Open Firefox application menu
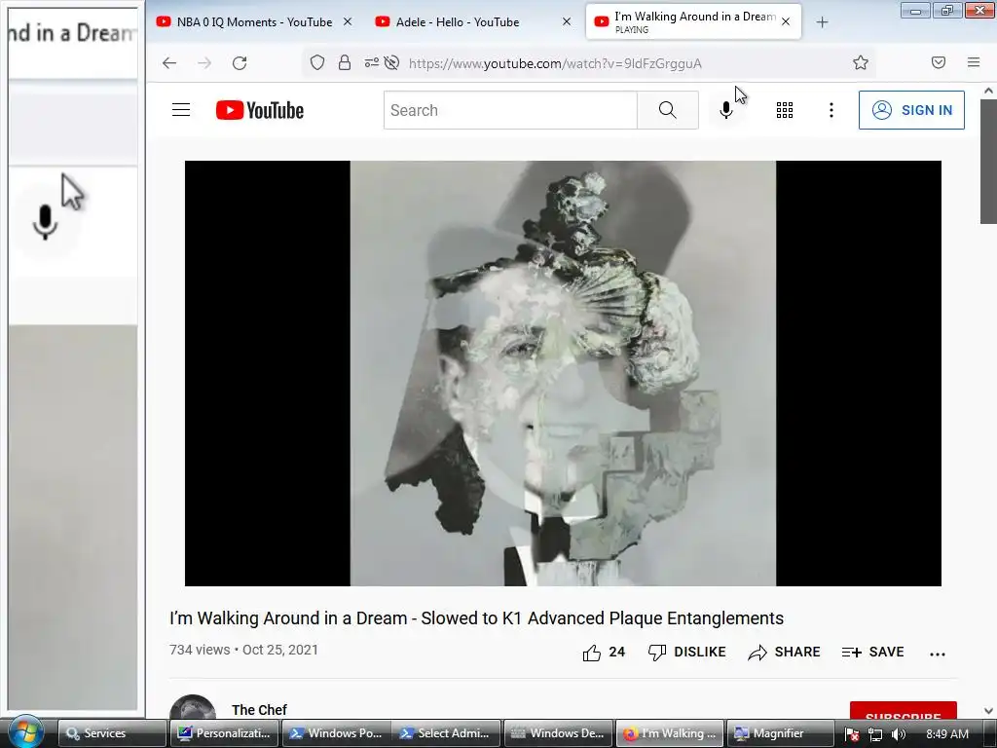 click(x=974, y=62)
